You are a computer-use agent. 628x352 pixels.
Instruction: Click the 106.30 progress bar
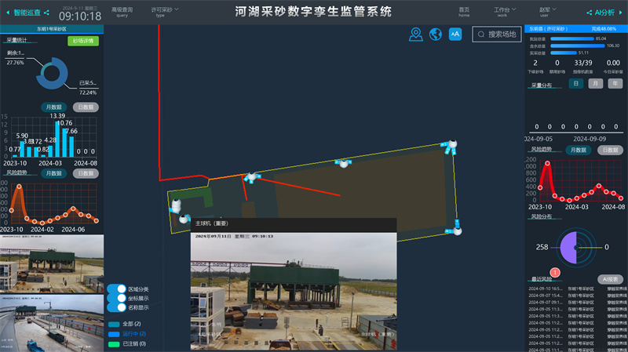pyautogui.click(x=578, y=46)
